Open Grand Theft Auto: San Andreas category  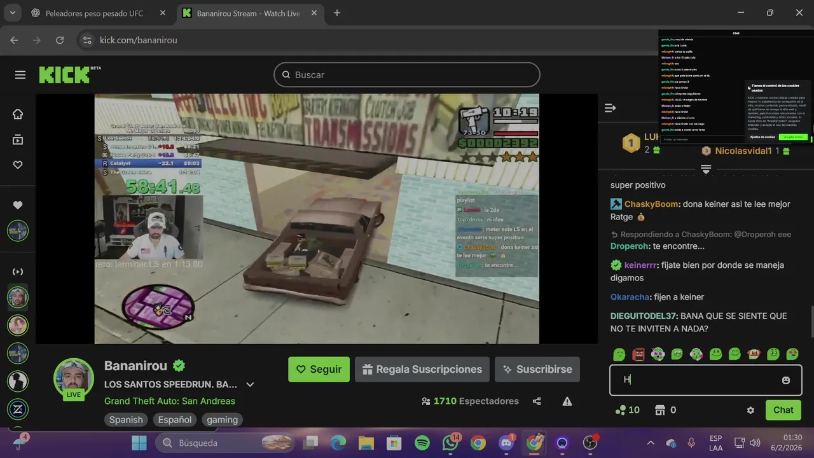pyautogui.click(x=170, y=401)
